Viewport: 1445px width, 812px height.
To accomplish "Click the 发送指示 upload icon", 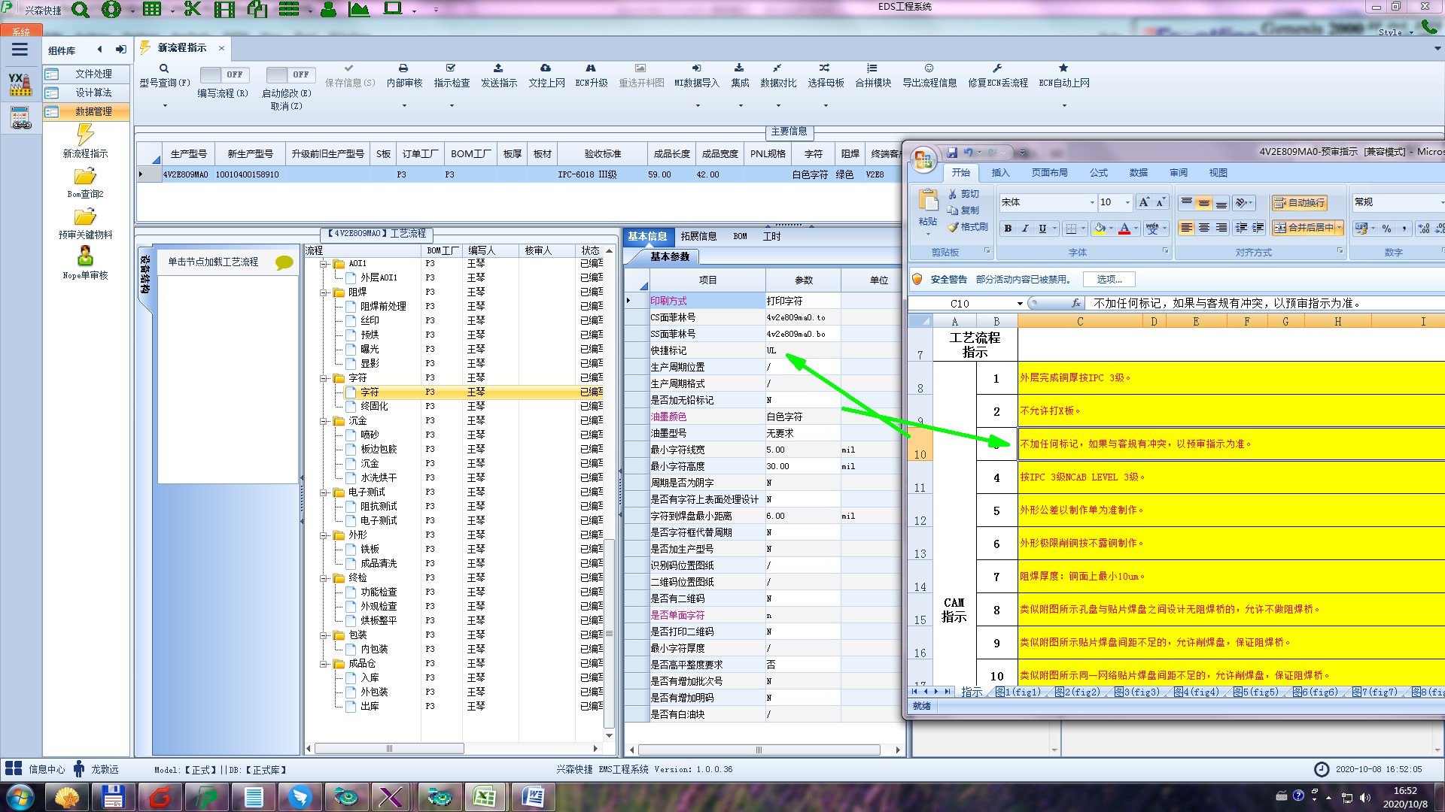I will [x=498, y=68].
